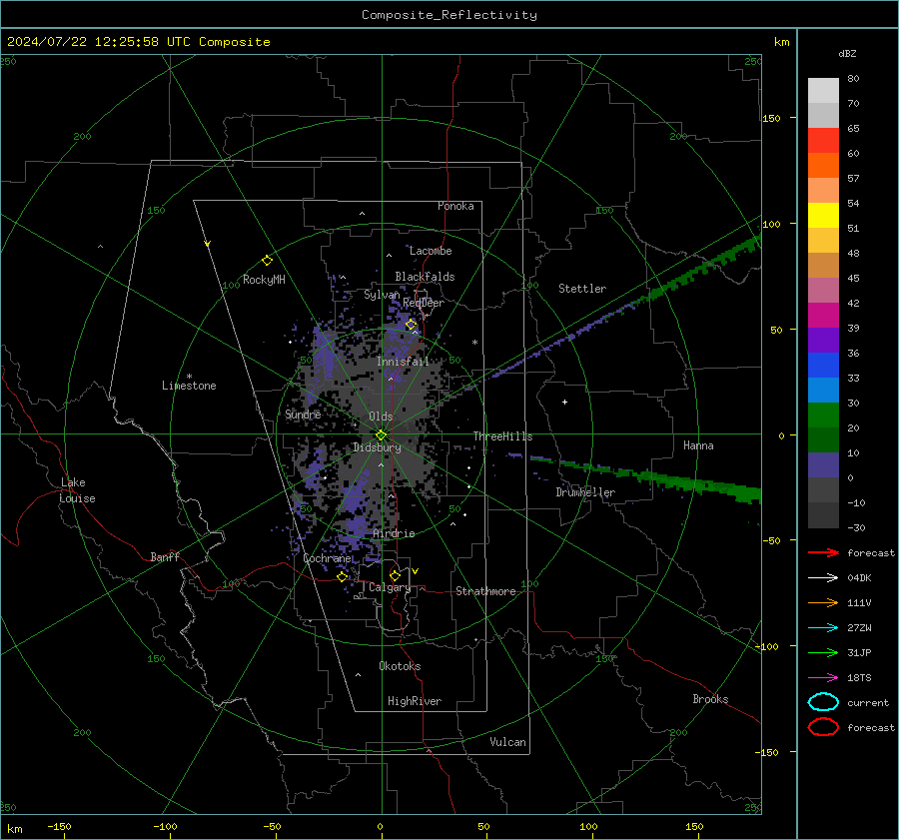
Task: Click the Blackfalds city label
Action: 425,277
